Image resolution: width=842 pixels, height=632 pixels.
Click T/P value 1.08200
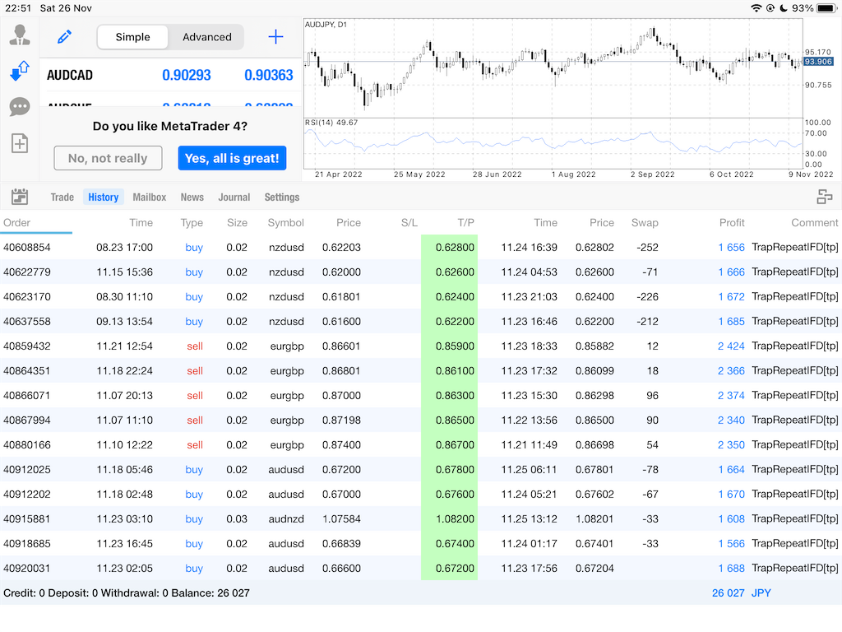[455, 519]
